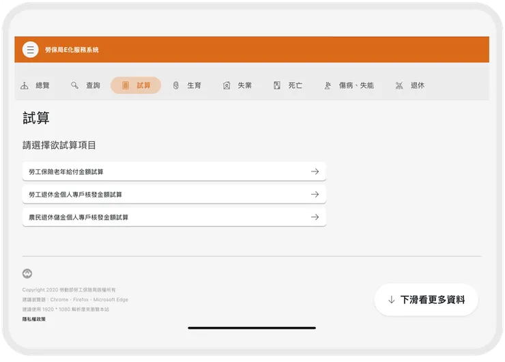This screenshot has width=505, height=362.
Task: Click the 失業 icon
Action: click(227, 85)
